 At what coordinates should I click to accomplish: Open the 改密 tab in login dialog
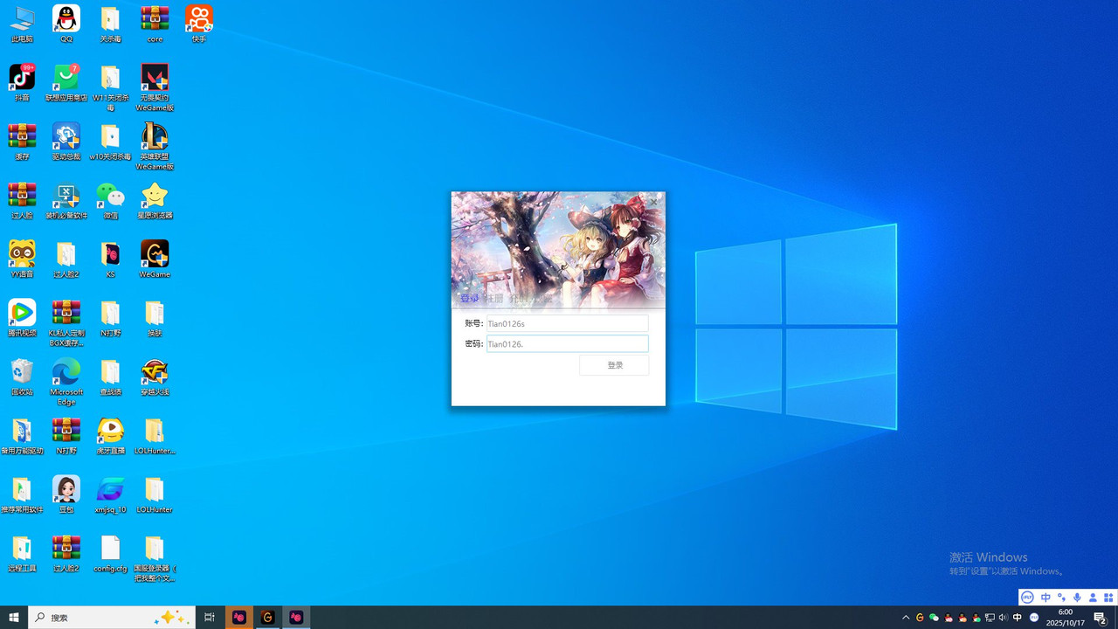click(x=543, y=299)
